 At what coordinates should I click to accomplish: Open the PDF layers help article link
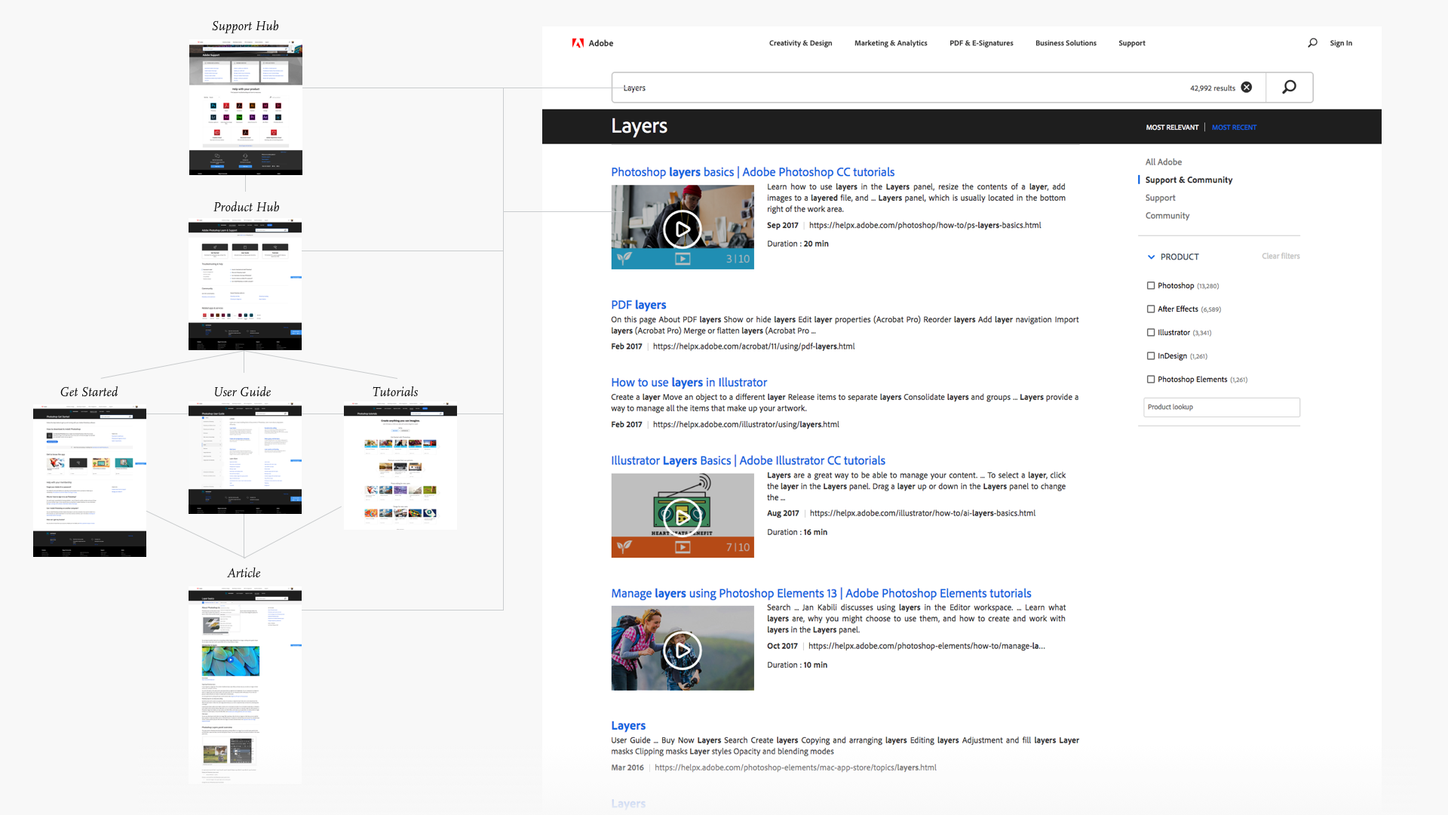tap(637, 305)
